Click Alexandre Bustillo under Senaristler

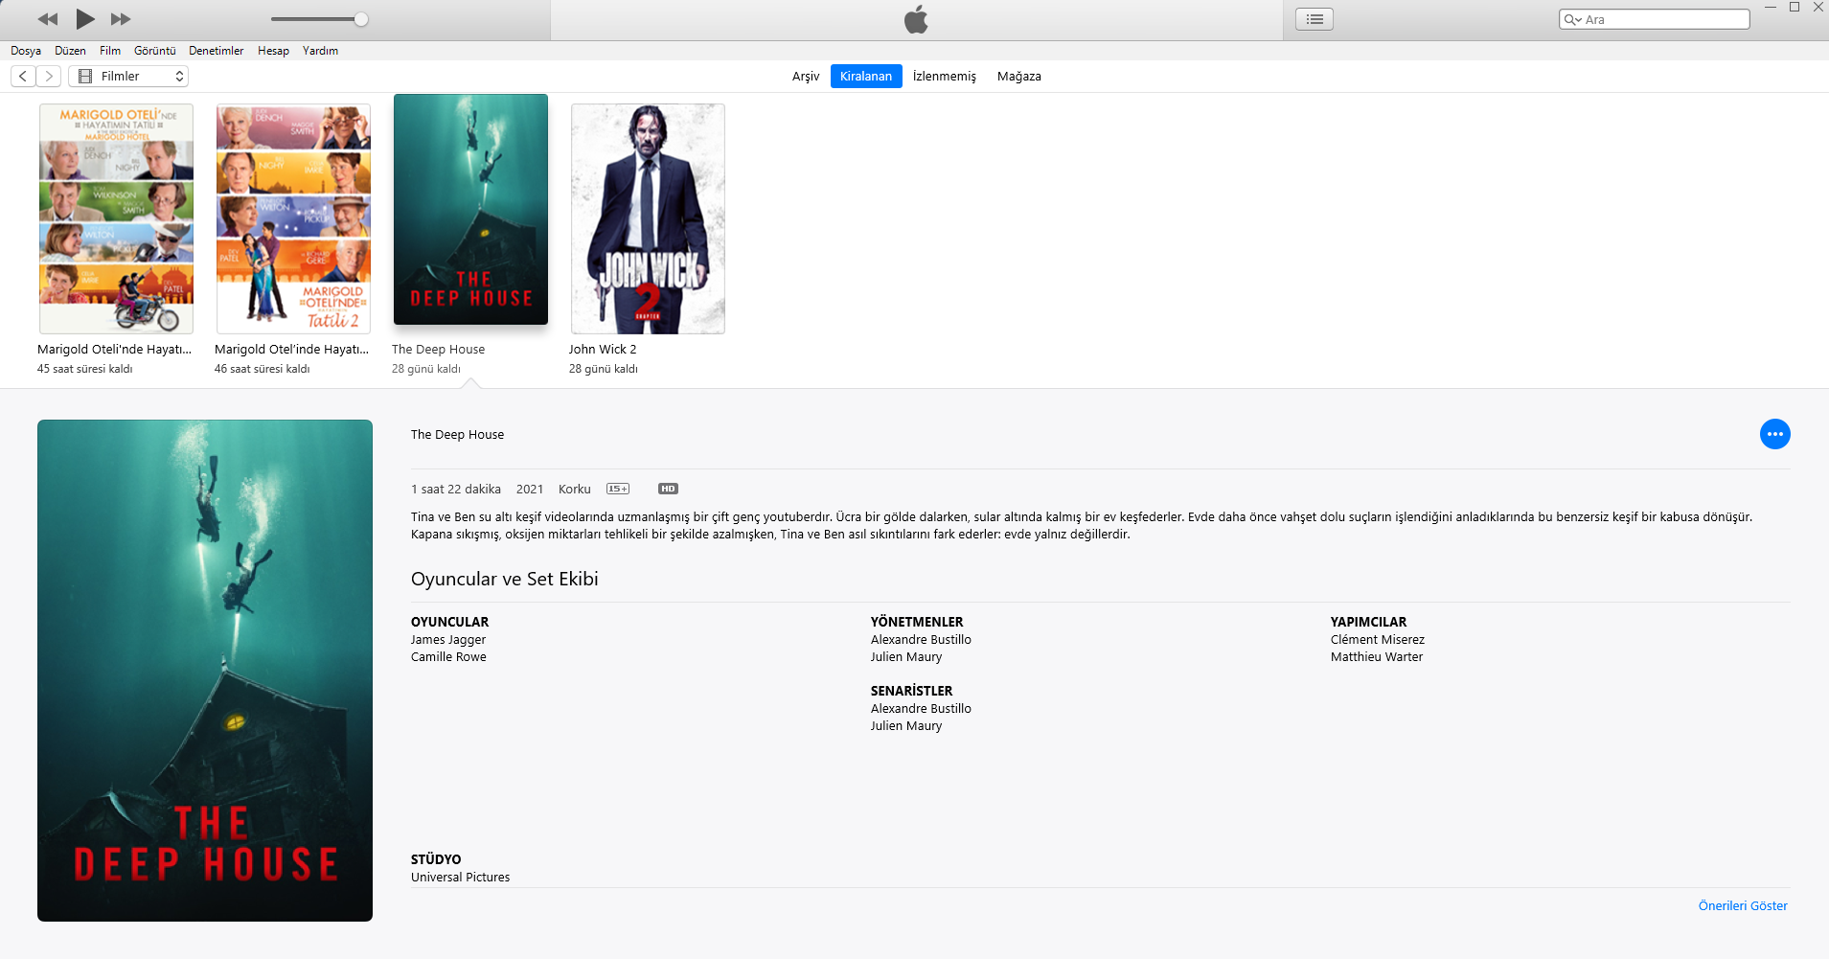pyautogui.click(x=921, y=709)
